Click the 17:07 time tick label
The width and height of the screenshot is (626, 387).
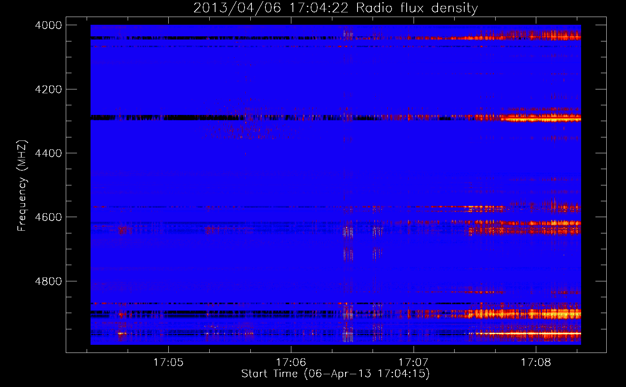pos(414,363)
